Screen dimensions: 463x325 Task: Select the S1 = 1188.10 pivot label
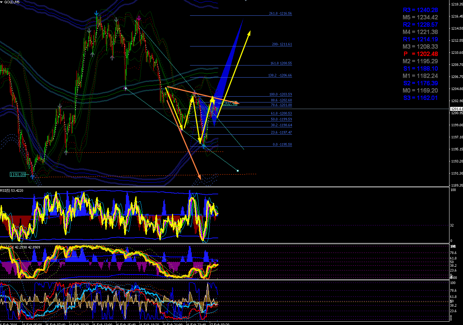pyautogui.click(x=420, y=68)
